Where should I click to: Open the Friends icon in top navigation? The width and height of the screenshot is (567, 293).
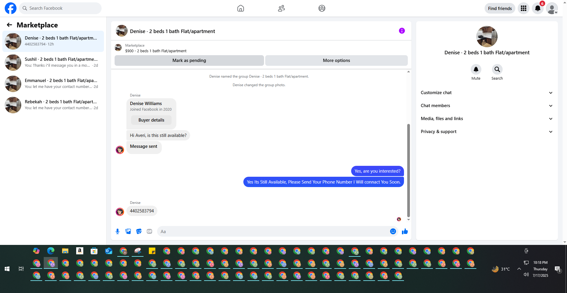[281, 8]
